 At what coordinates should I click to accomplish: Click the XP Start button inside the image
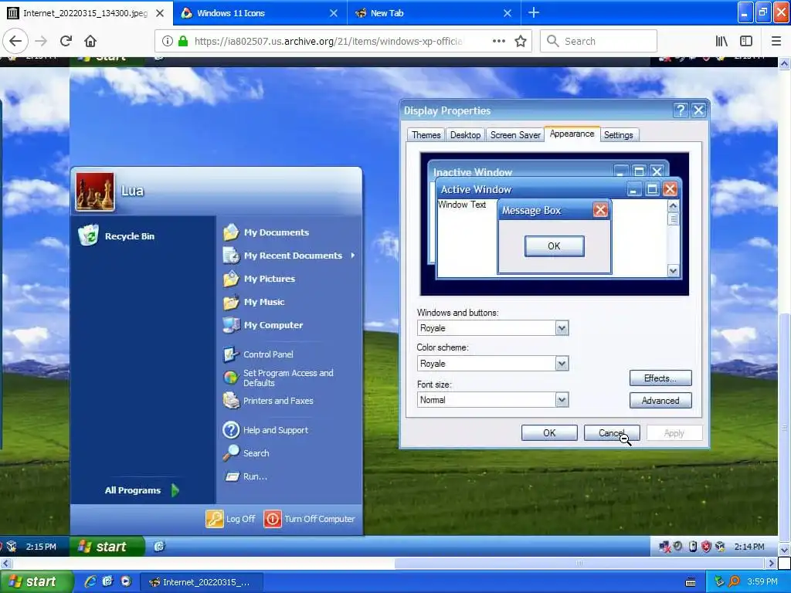107,547
